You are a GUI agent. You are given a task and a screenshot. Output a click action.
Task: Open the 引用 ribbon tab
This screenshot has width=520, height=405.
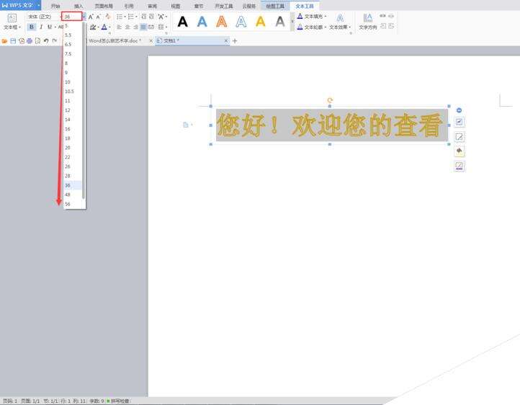pos(129,6)
